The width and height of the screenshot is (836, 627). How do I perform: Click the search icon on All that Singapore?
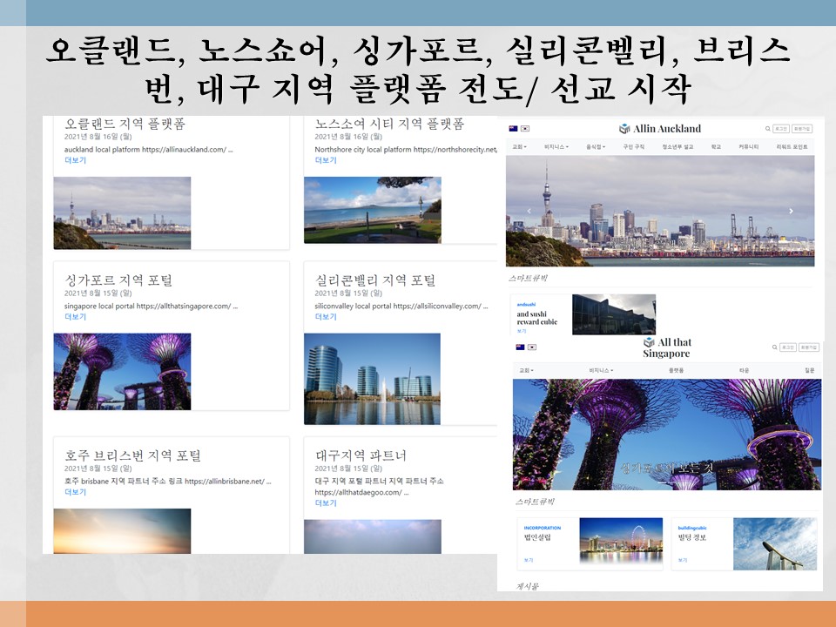(x=774, y=347)
